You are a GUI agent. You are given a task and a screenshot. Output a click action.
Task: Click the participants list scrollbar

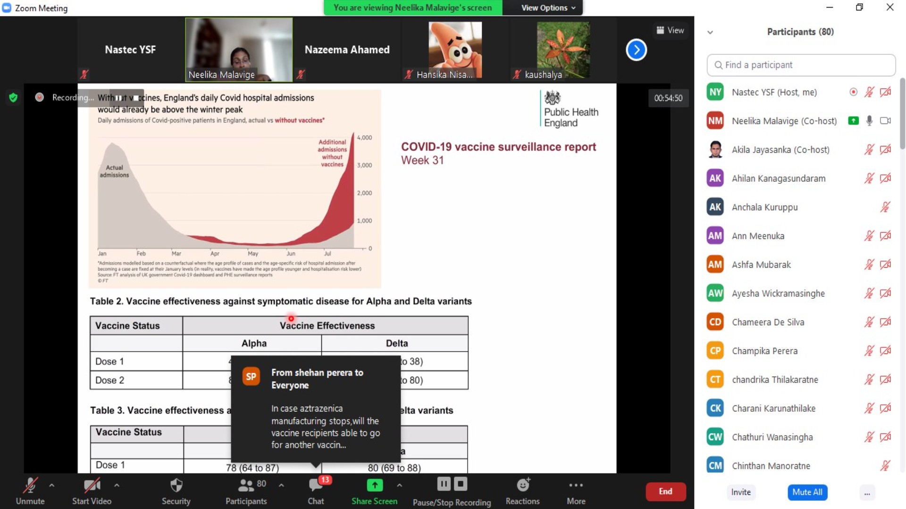[902, 114]
